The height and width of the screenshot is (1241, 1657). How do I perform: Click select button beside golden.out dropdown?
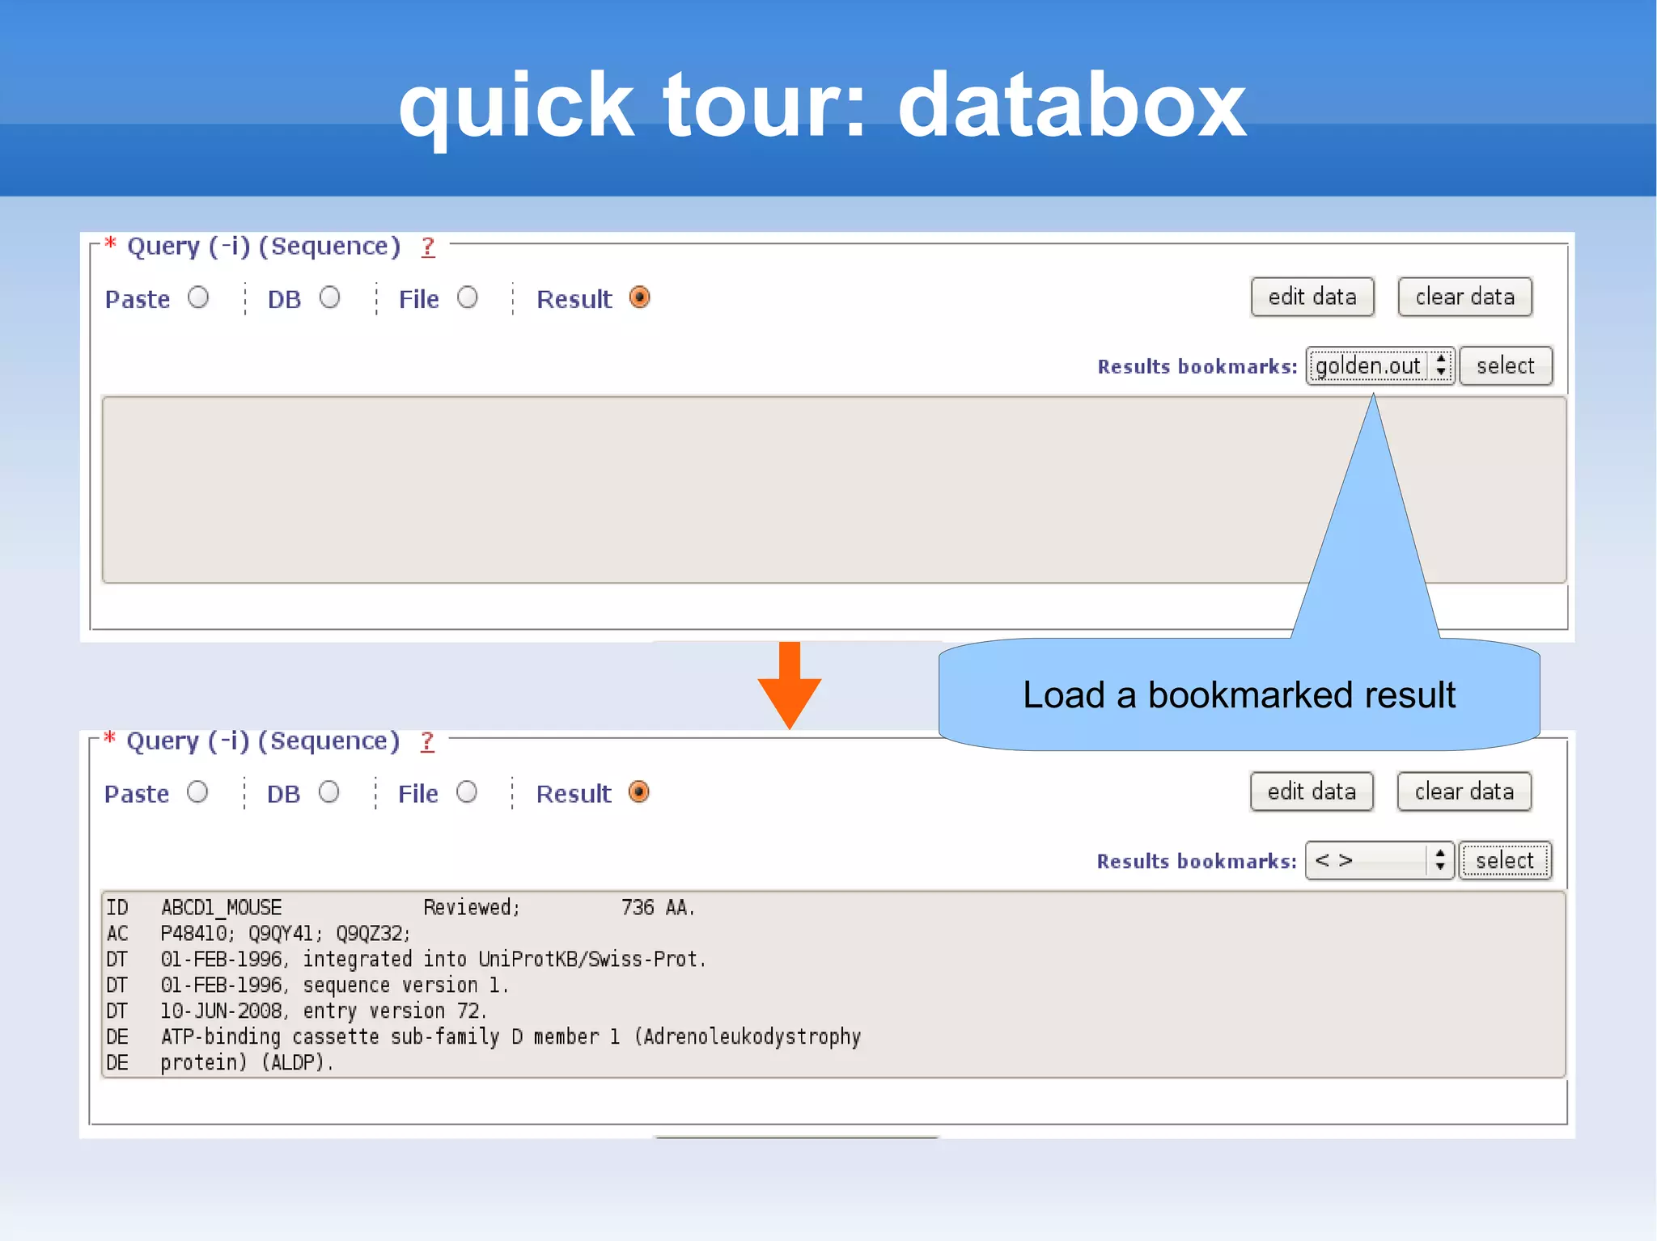coord(1505,365)
